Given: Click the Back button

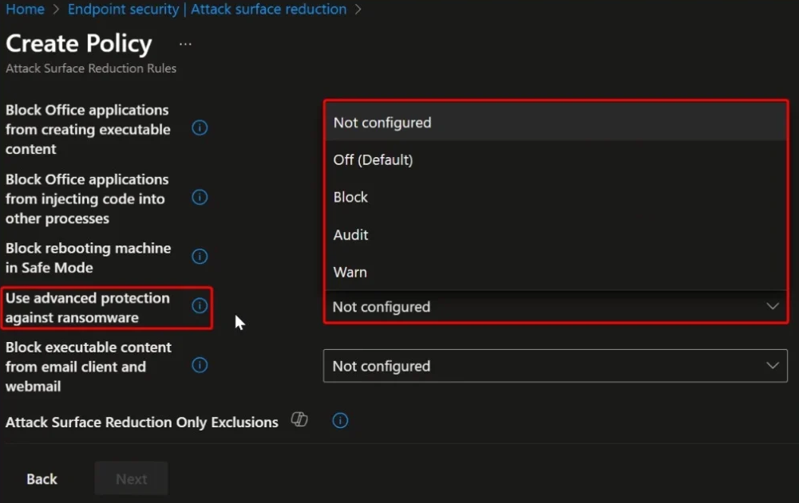Looking at the screenshot, I should [x=42, y=478].
